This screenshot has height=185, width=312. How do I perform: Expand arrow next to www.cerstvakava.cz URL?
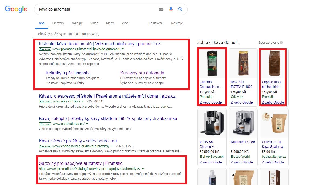click(87, 124)
